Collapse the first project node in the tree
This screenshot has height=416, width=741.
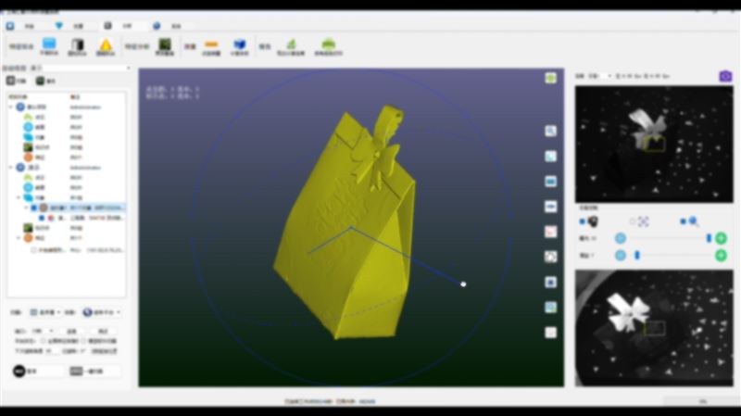11,107
